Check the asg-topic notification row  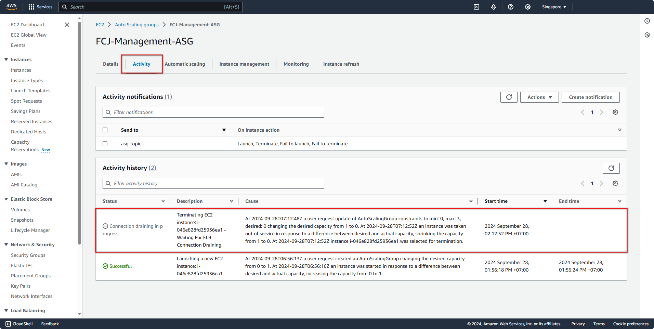point(105,144)
